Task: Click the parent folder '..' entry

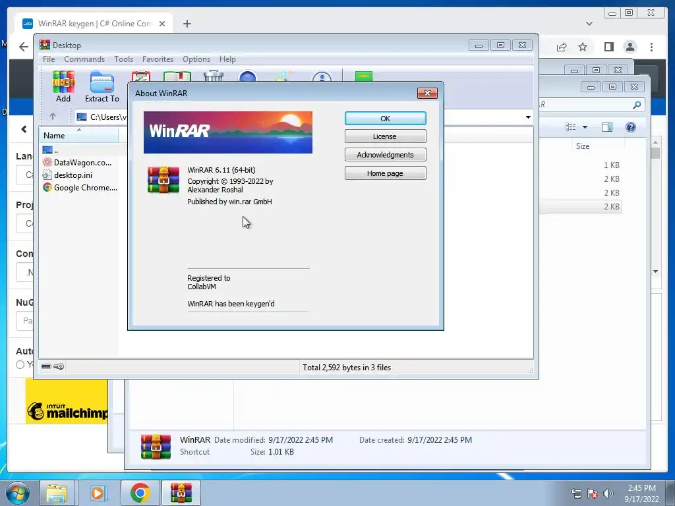Action: pos(50,150)
